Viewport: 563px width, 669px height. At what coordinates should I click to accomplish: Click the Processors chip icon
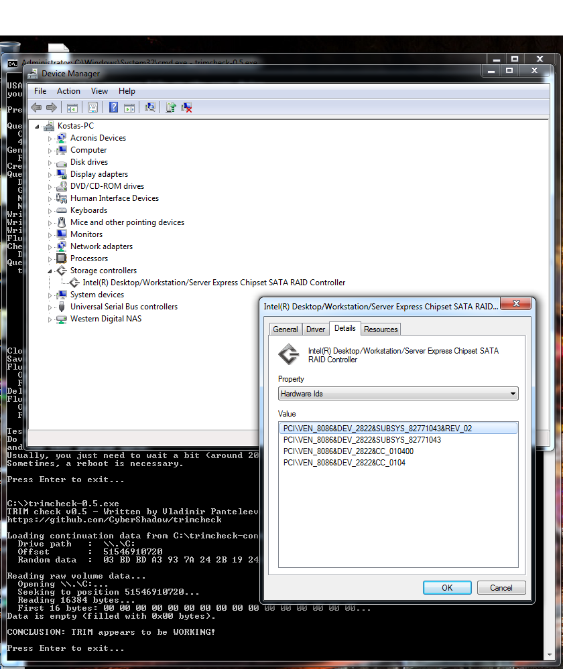tap(62, 258)
